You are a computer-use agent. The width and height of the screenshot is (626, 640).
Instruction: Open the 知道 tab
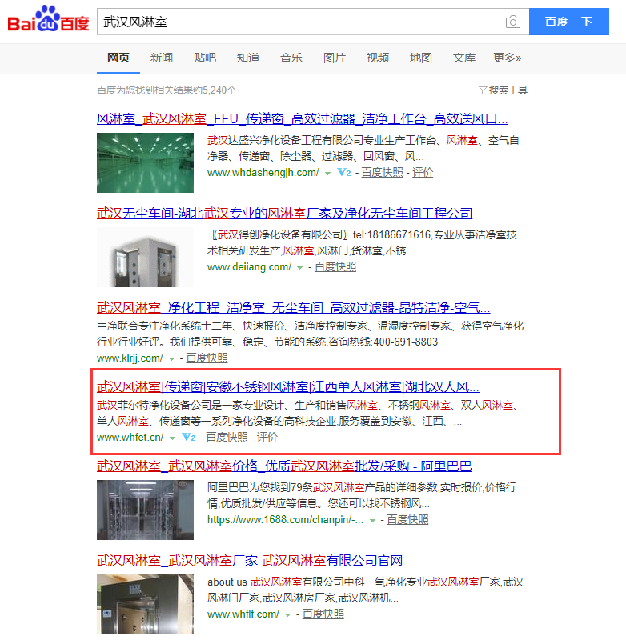click(248, 58)
